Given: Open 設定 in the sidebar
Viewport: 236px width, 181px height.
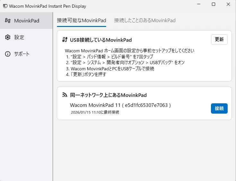Looking at the screenshot, I should 26,37.
